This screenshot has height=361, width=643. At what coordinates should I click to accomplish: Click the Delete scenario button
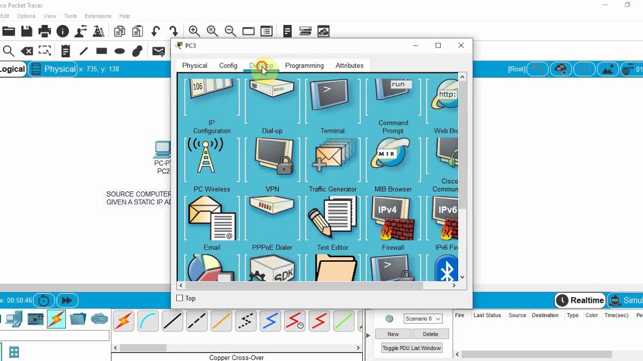431,334
